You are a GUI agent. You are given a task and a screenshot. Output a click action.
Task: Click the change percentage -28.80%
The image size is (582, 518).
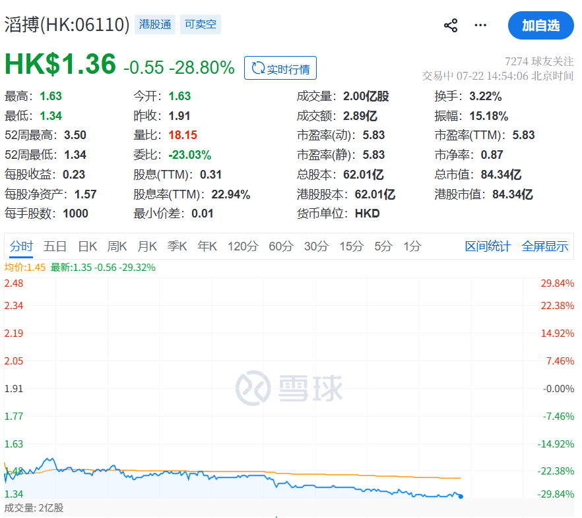coord(201,67)
